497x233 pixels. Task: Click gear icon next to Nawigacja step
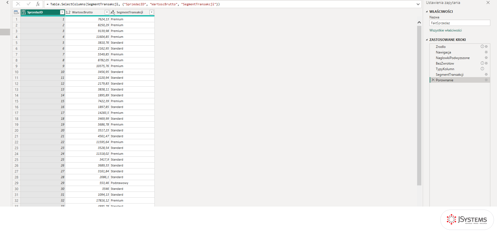point(486,52)
